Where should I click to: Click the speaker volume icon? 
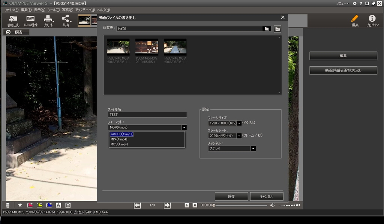click(272, 205)
